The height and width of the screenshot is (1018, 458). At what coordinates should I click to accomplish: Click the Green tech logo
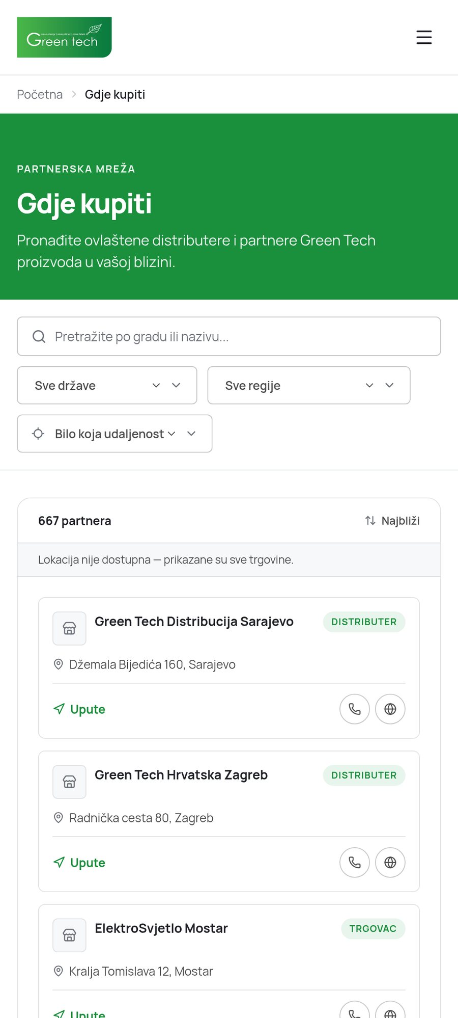(x=64, y=37)
